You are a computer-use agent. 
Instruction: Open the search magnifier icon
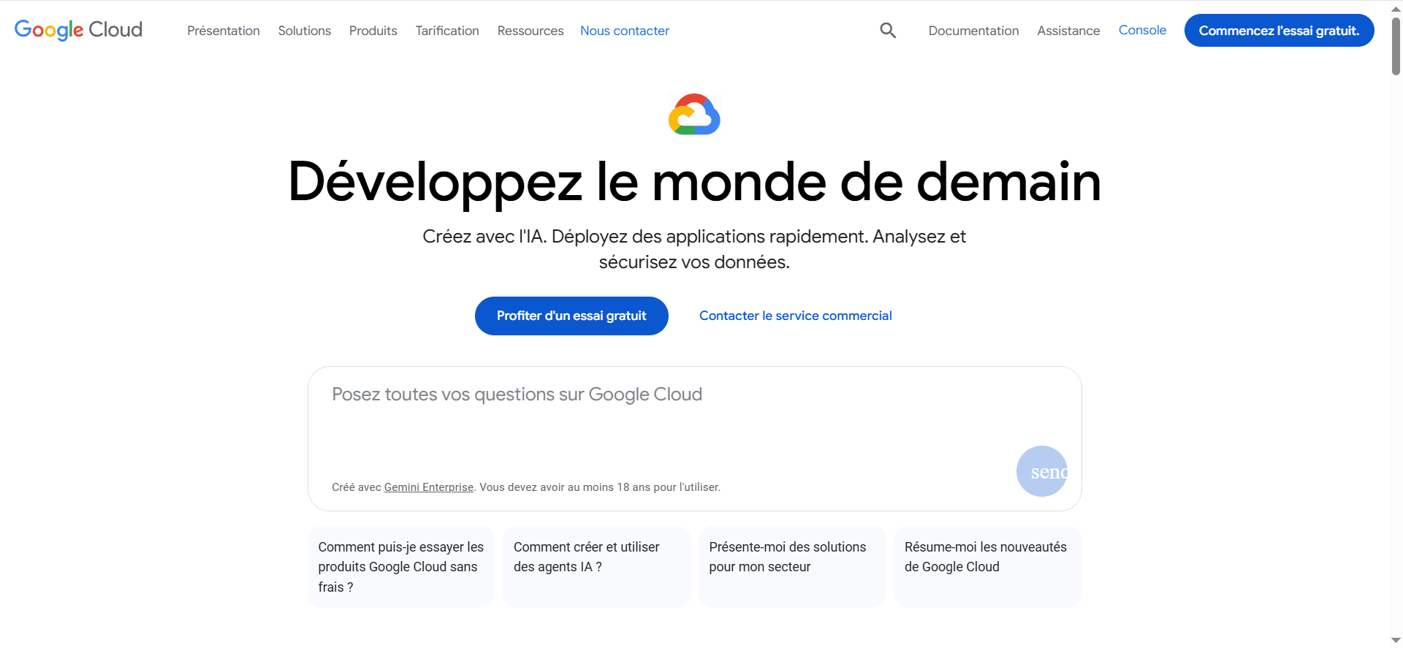pyautogui.click(x=888, y=30)
